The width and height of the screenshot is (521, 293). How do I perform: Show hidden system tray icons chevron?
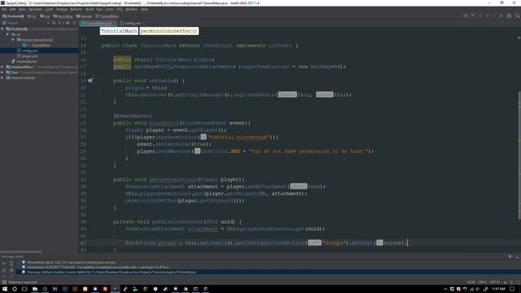445,289
